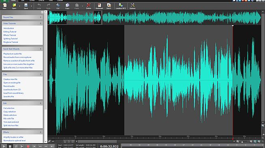The image size is (265, 148).
Task: Collapse the Recent Files section
Action: point(41,17)
